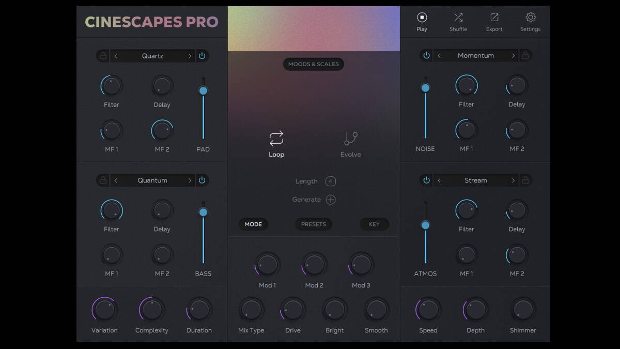Toggle power for Quantum bass layer
Screen dimensions: 620x349
pyautogui.click(x=202, y=180)
